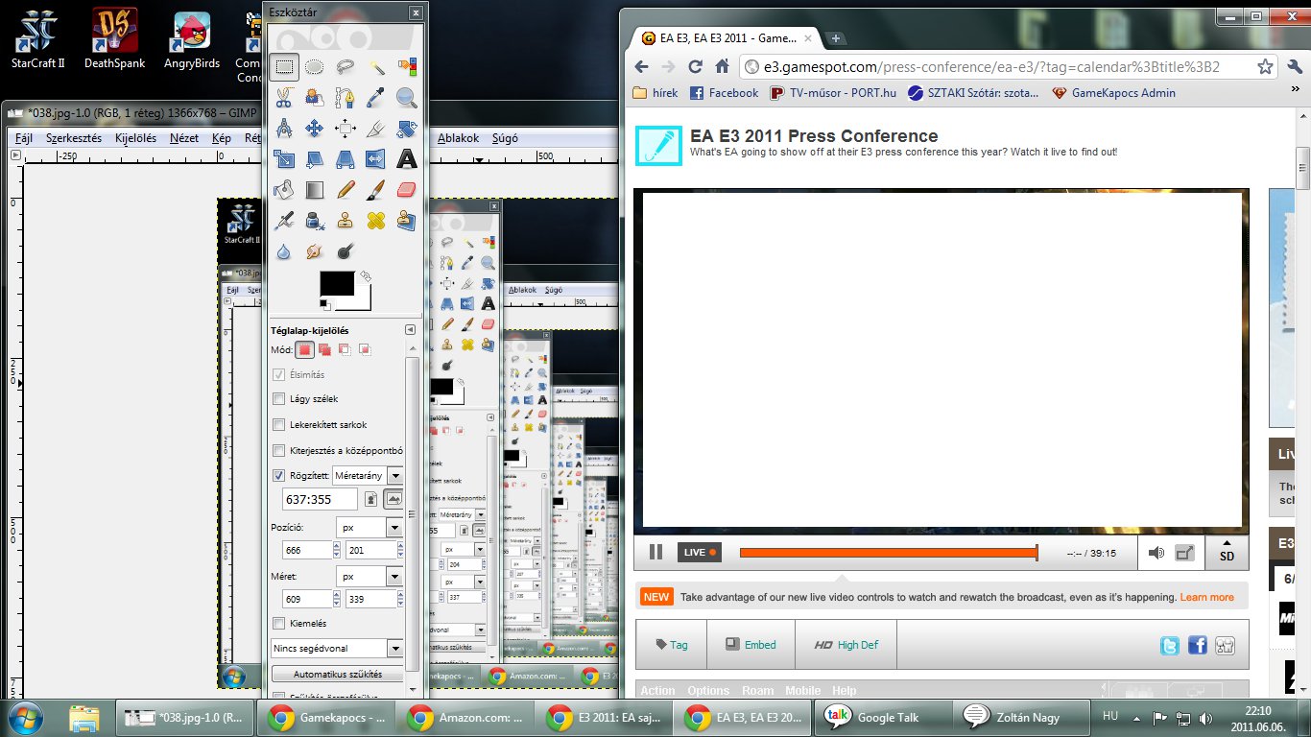Click the High Def button

tap(846, 645)
